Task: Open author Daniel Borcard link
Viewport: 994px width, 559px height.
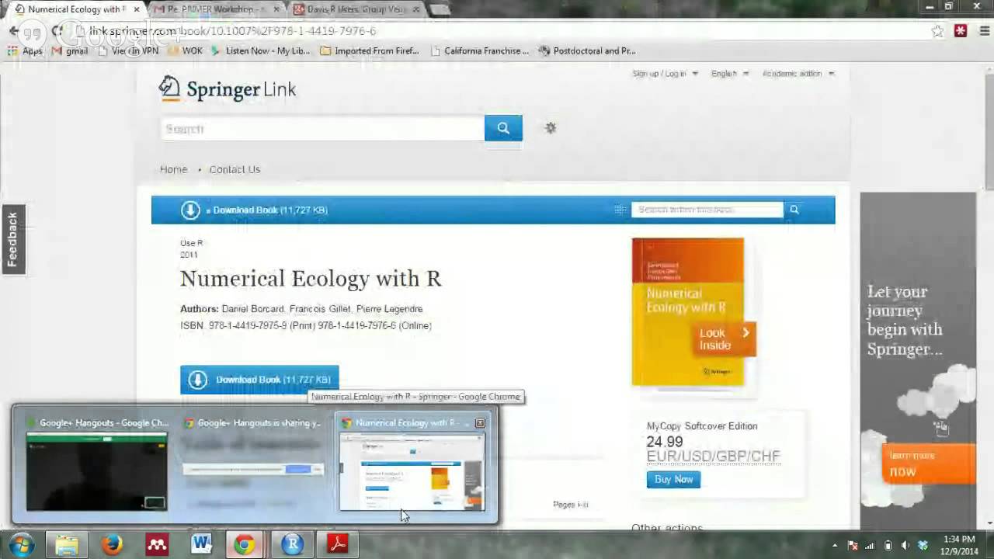Action: (x=252, y=309)
